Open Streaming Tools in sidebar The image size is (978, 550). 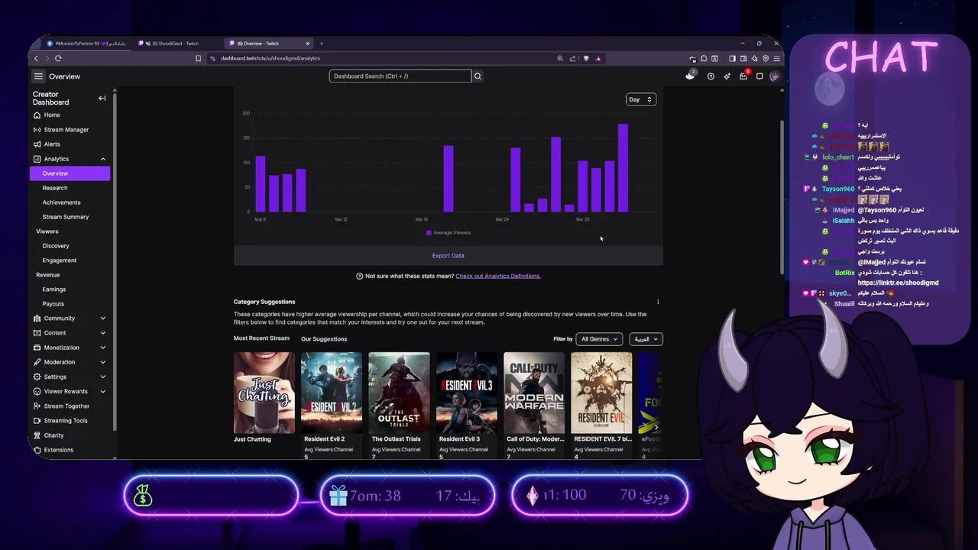tap(66, 421)
